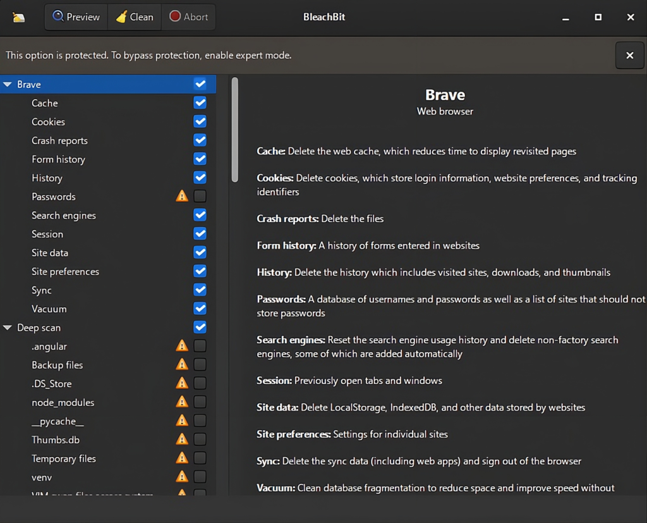Check the .DS_Store checkbox

pos(200,383)
